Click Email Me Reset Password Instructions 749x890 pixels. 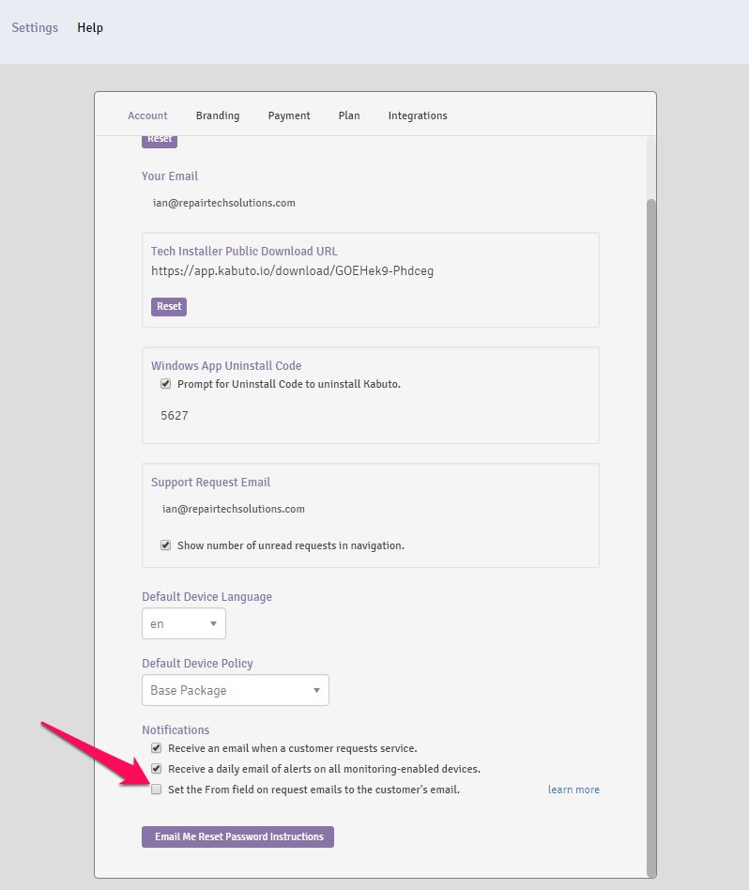[237, 836]
